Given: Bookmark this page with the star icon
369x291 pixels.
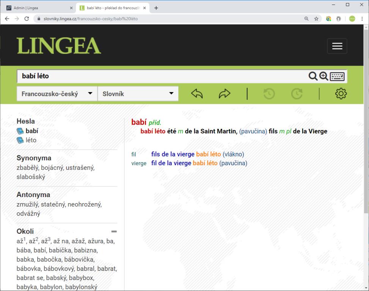Looking at the screenshot, I should (316, 19).
